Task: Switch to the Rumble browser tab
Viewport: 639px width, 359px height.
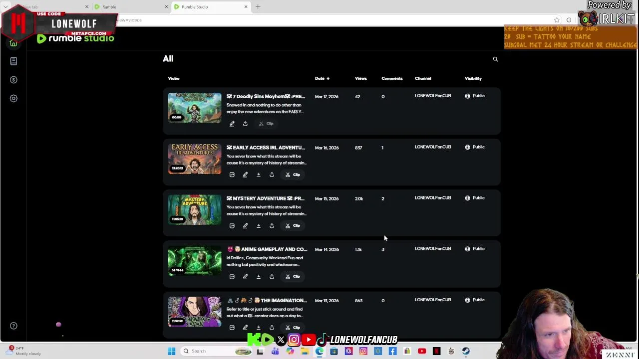Action: point(131,7)
